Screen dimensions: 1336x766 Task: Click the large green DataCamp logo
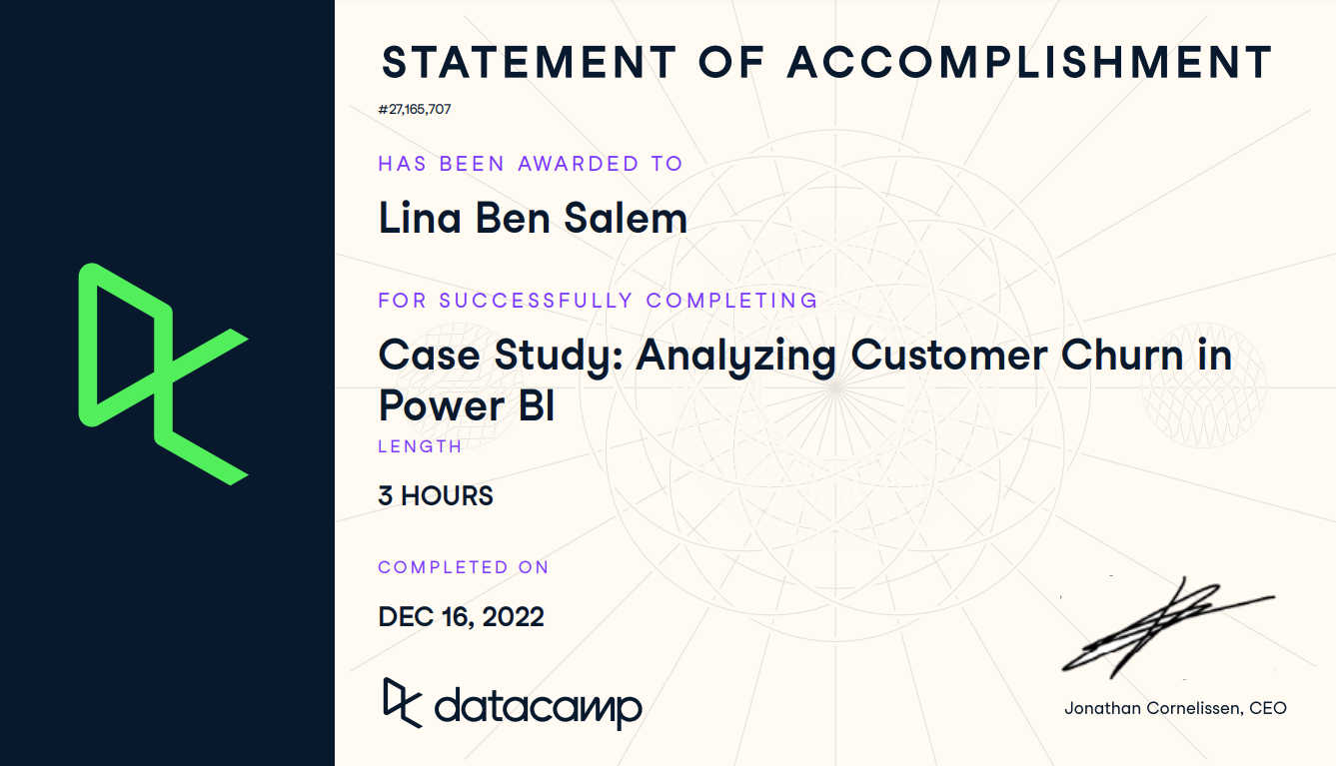(x=164, y=375)
